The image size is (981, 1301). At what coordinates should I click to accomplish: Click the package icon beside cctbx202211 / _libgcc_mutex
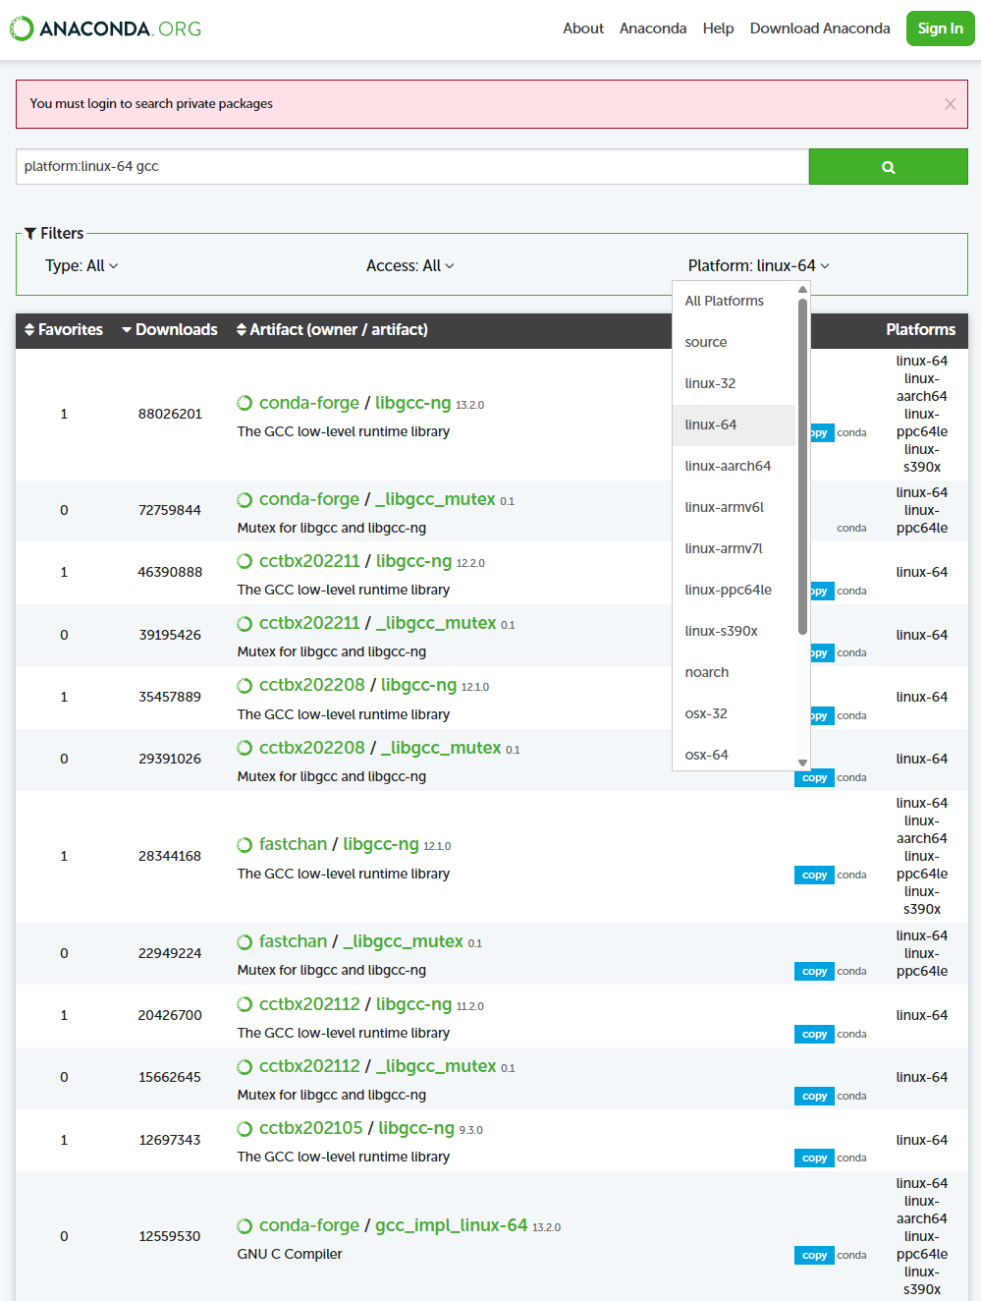pos(245,623)
